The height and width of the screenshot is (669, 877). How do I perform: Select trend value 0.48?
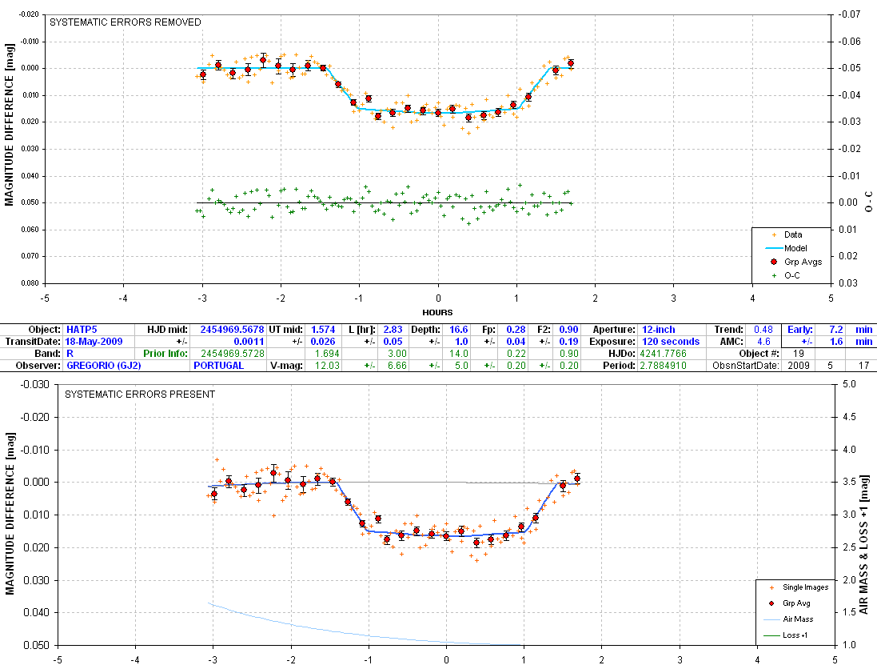[x=763, y=330]
